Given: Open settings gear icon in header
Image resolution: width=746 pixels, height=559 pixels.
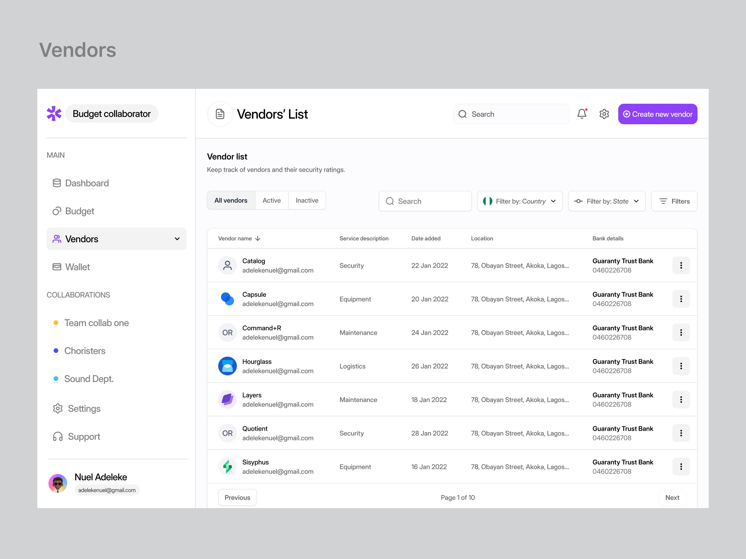Looking at the screenshot, I should [604, 114].
